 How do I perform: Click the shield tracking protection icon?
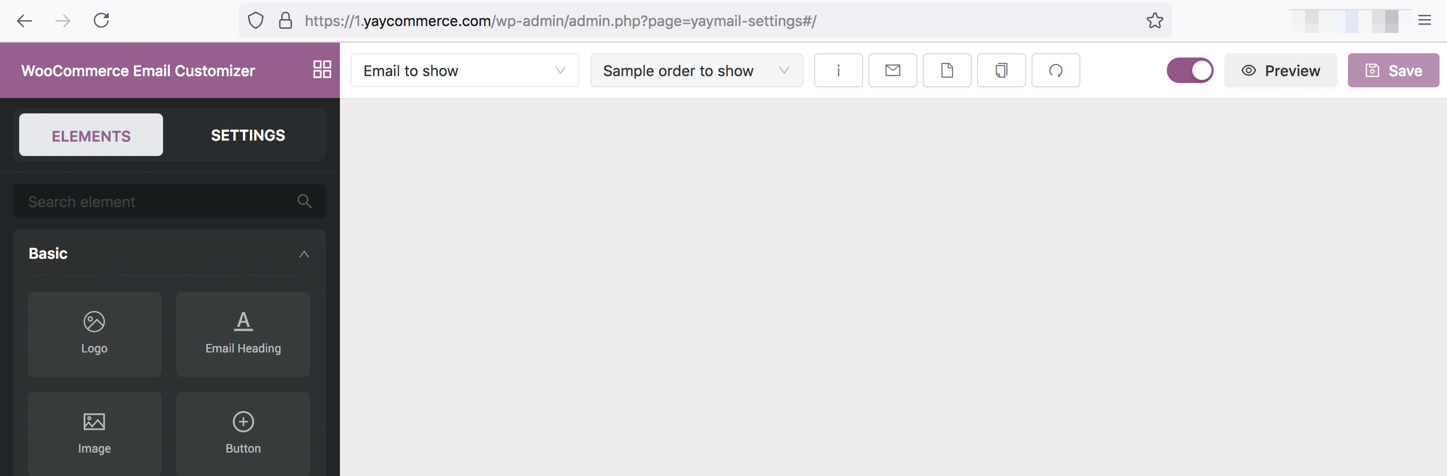(256, 21)
